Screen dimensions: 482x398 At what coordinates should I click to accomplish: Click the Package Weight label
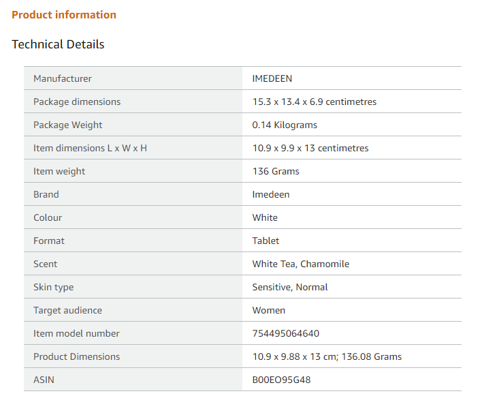pos(67,125)
